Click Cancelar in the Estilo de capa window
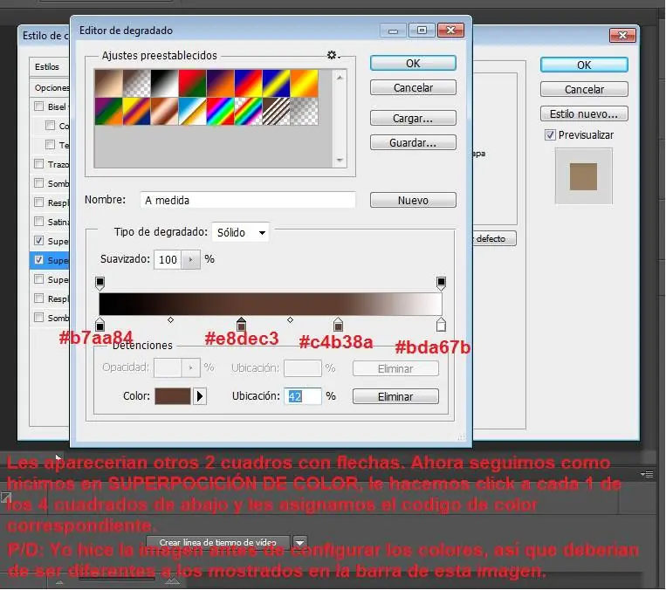666x590 pixels. click(584, 89)
